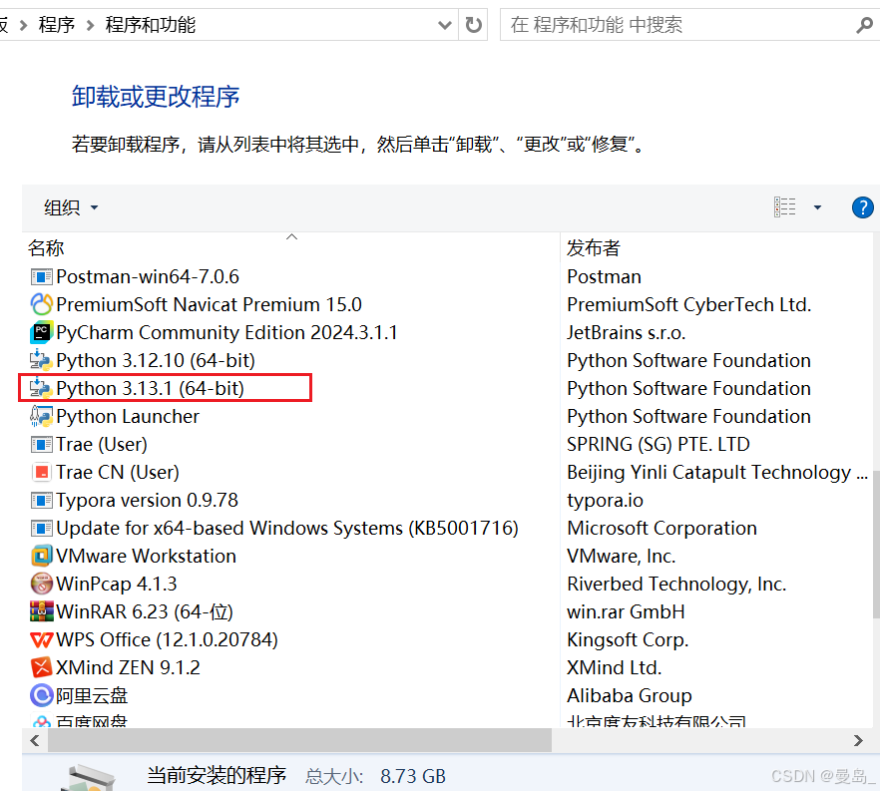Click publisher typora.io
The width and height of the screenshot is (880, 791).
(605, 501)
